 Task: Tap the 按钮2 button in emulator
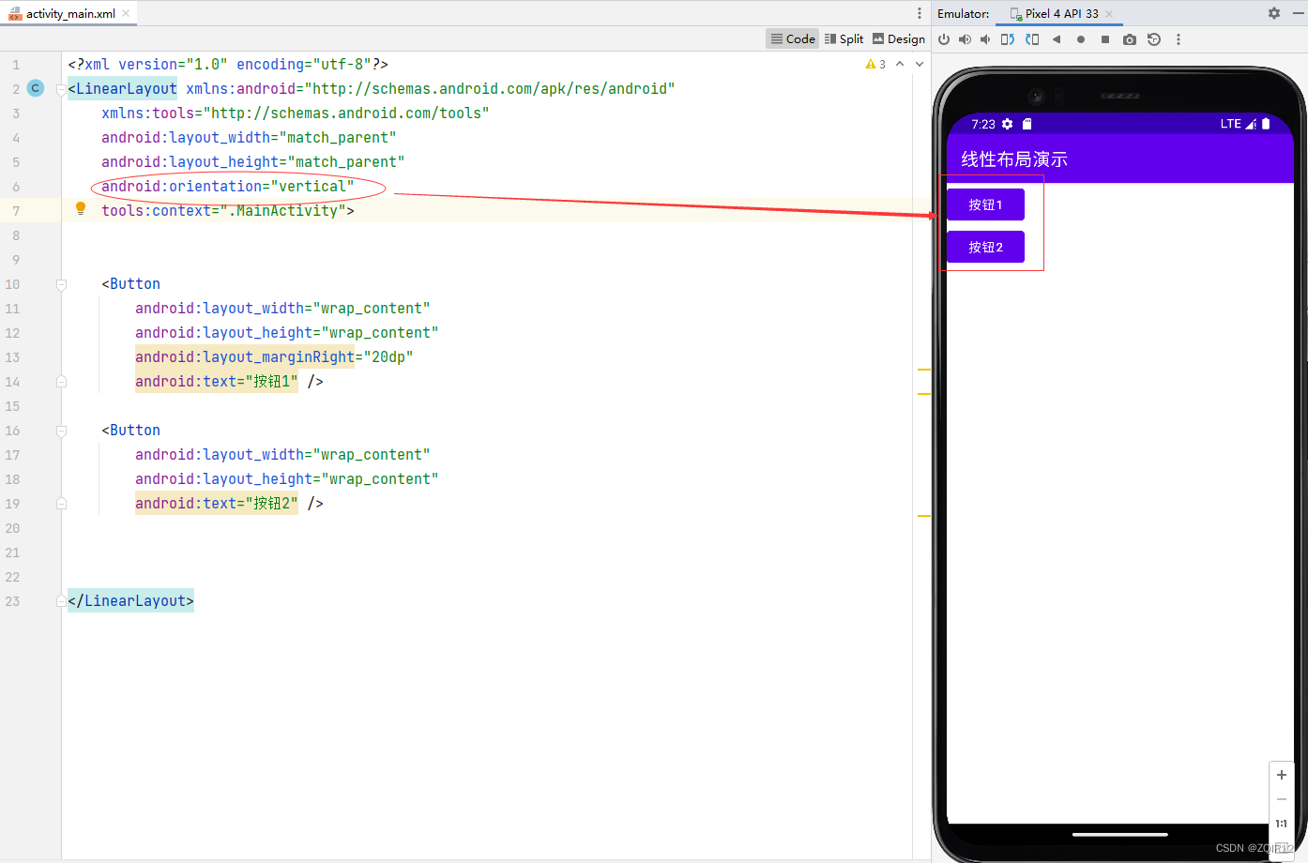[985, 247]
